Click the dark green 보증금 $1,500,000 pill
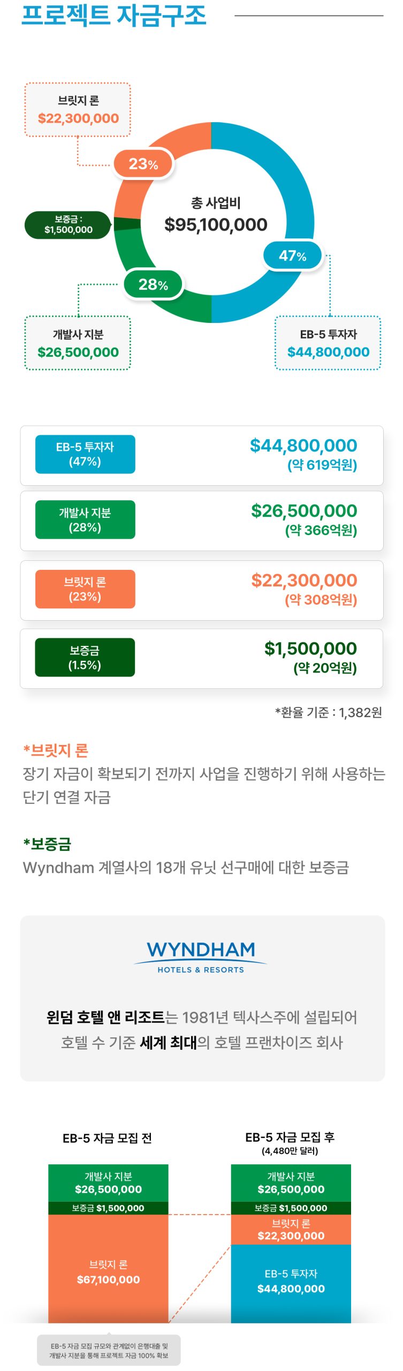The width and height of the screenshot is (403, 1371). (67, 225)
